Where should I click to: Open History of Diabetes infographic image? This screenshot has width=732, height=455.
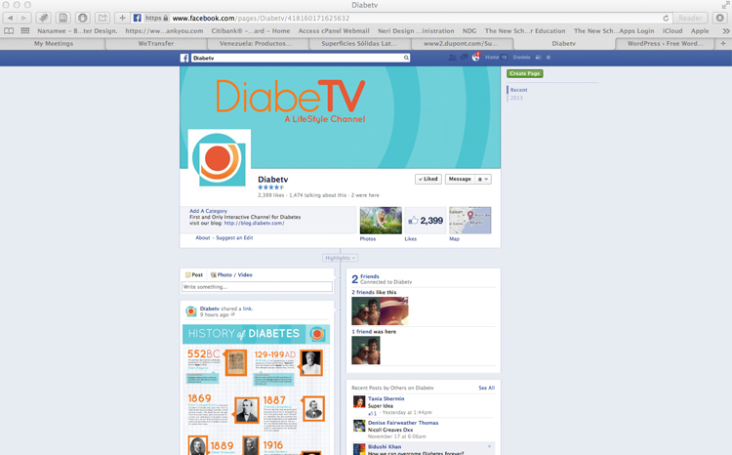(257, 390)
